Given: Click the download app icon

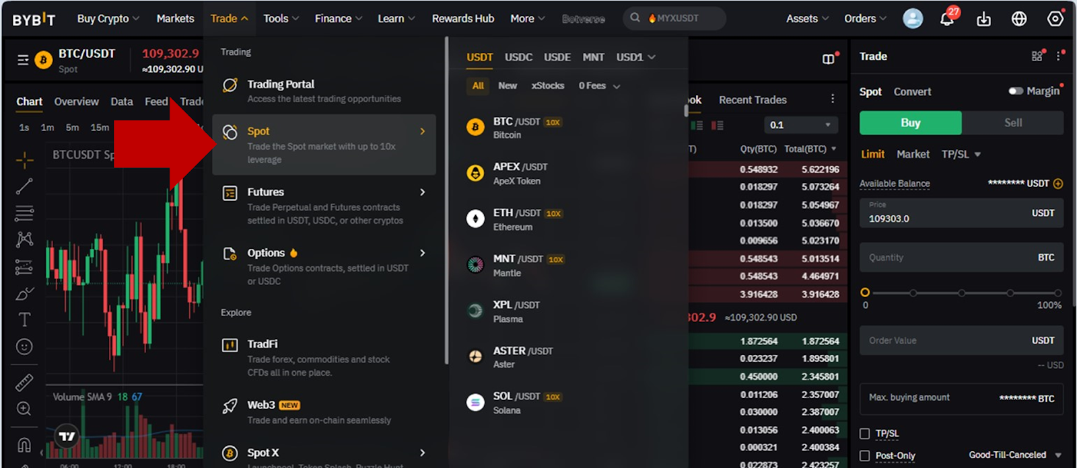Looking at the screenshot, I should pos(983,19).
